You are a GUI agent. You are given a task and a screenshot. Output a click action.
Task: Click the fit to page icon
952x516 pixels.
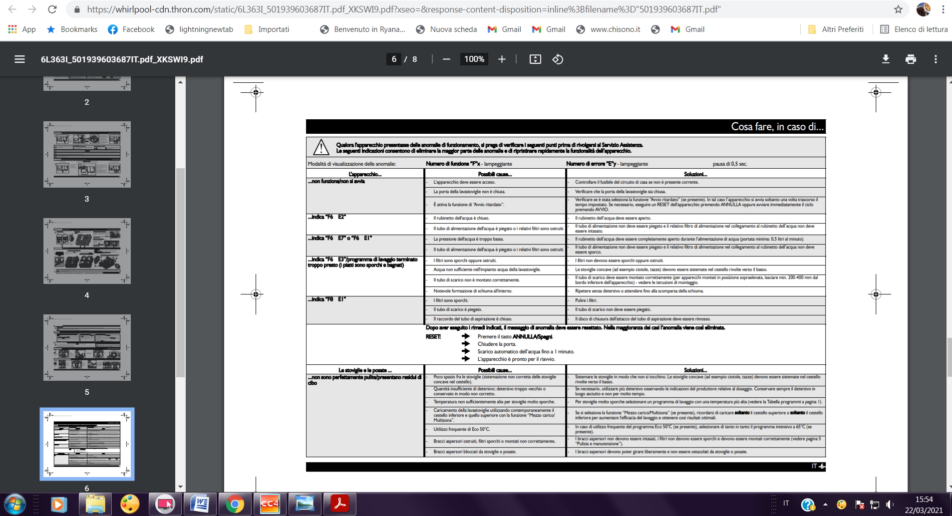click(535, 59)
